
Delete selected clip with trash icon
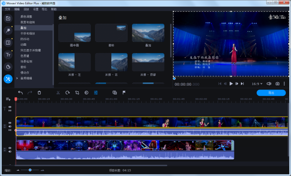[39, 93]
